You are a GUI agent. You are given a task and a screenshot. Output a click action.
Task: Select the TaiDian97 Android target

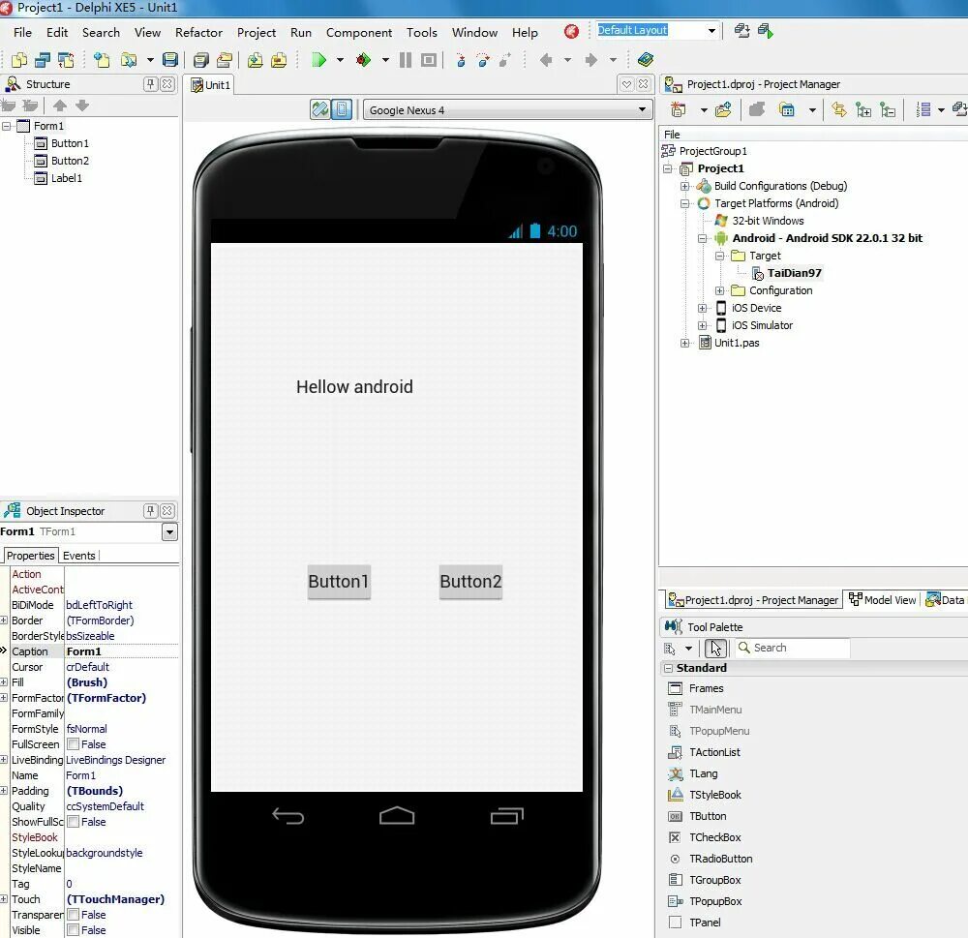point(794,272)
